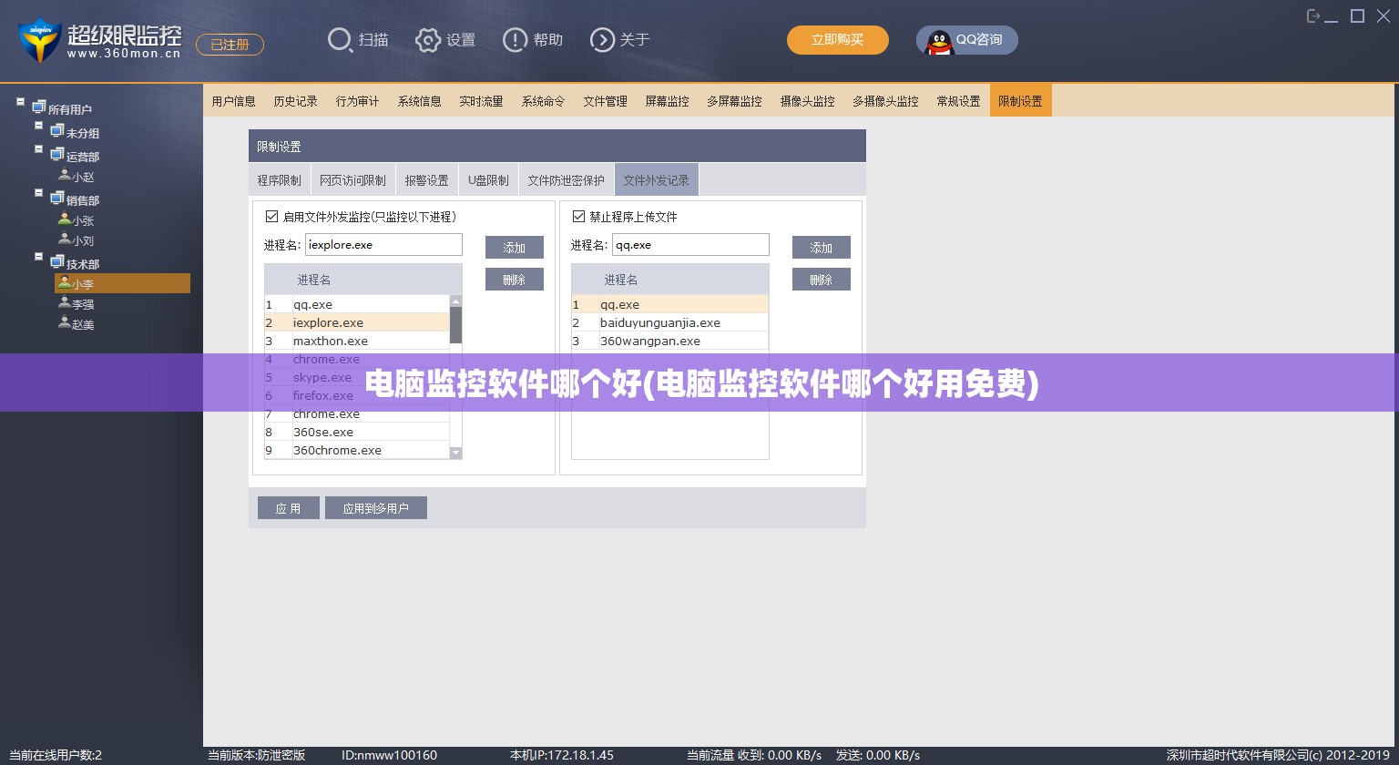The image size is (1399, 765).
Task: Click the 立即购买 button
Action: [838, 40]
